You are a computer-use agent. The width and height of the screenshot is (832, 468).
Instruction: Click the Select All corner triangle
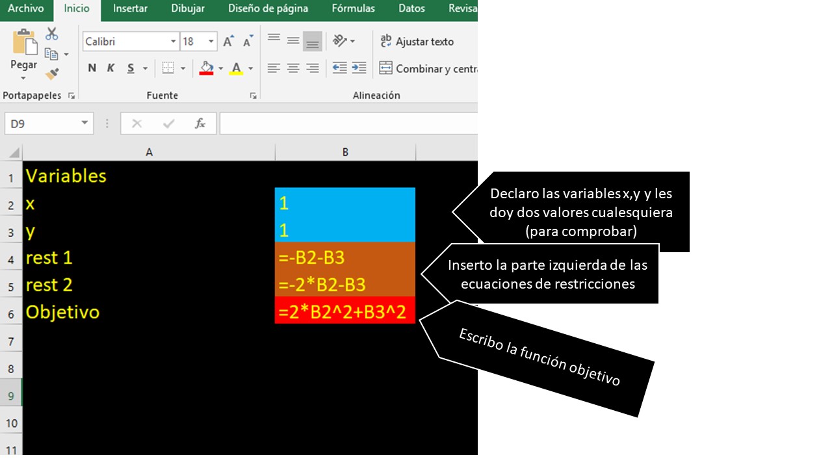(14, 153)
